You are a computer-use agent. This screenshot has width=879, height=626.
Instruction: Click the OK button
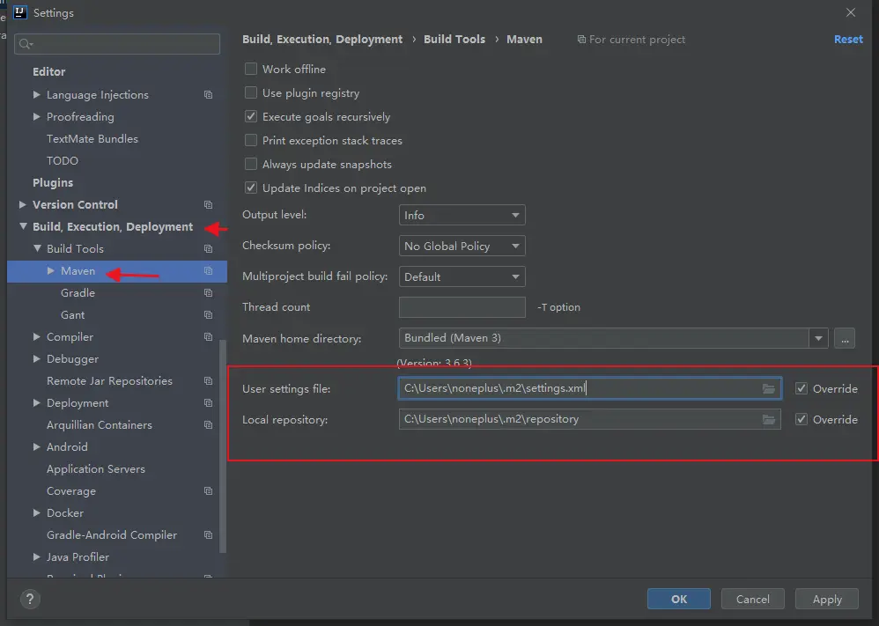pyautogui.click(x=679, y=599)
